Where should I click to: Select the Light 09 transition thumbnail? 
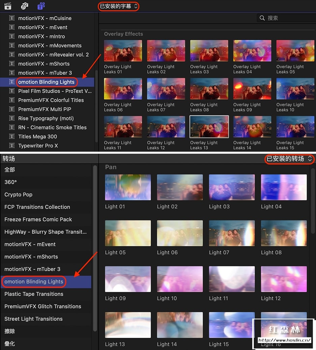(x=128, y=279)
